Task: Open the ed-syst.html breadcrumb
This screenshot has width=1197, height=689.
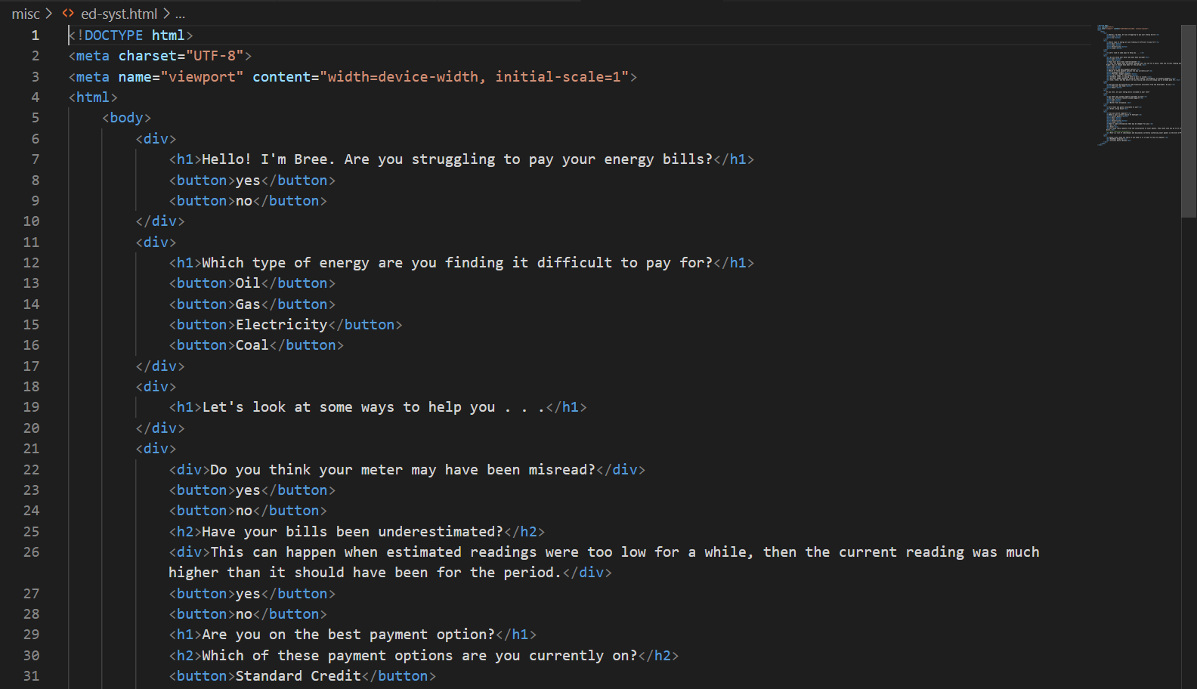Action: [x=119, y=14]
